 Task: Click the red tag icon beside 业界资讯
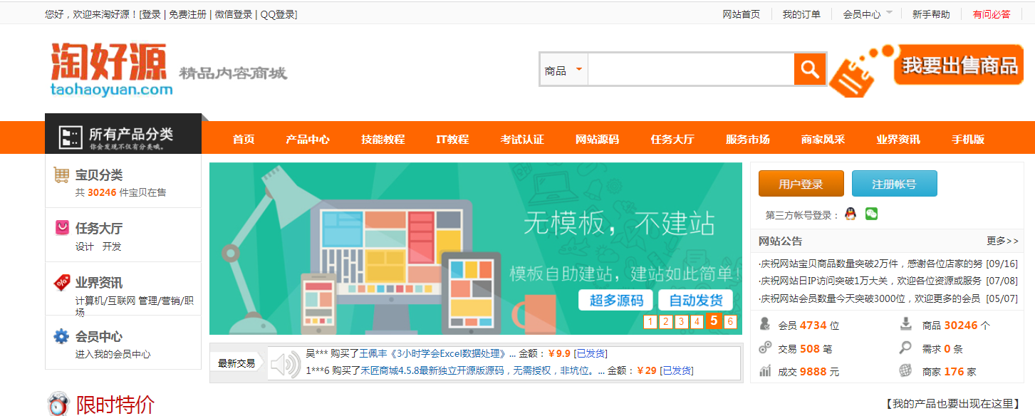click(62, 282)
